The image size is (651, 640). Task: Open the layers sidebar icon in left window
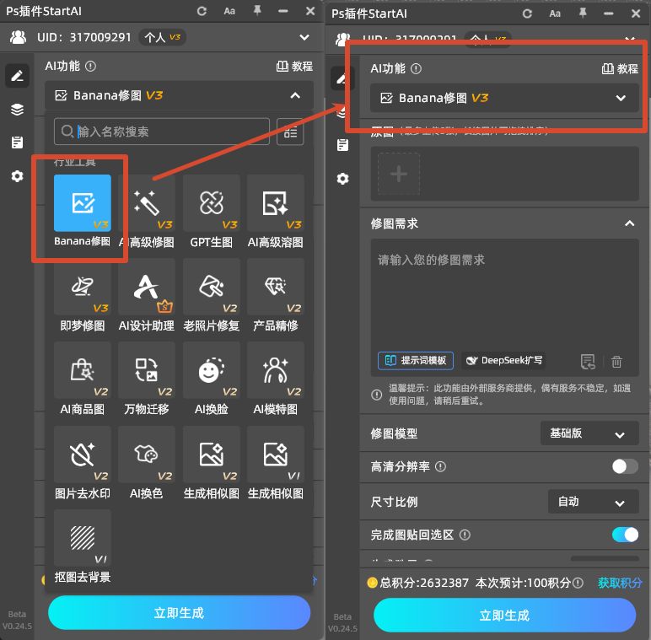pos(17,110)
